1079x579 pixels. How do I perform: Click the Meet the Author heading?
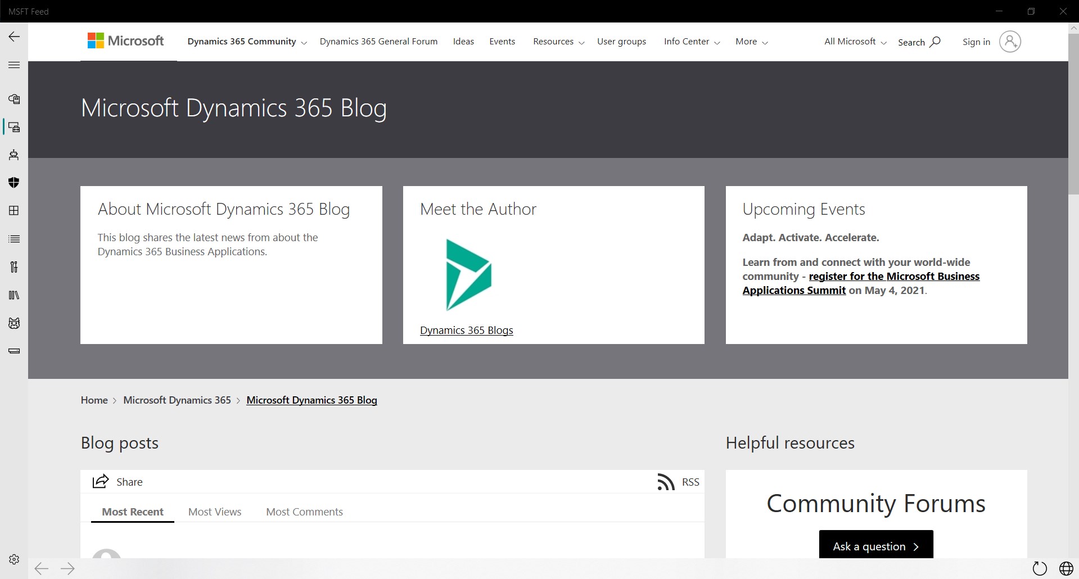pyautogui.click(x=478, y=209)
